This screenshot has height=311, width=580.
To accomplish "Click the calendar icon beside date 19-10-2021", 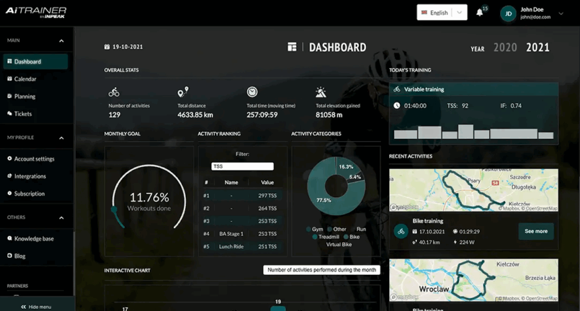I will click(x=107, y=47).
